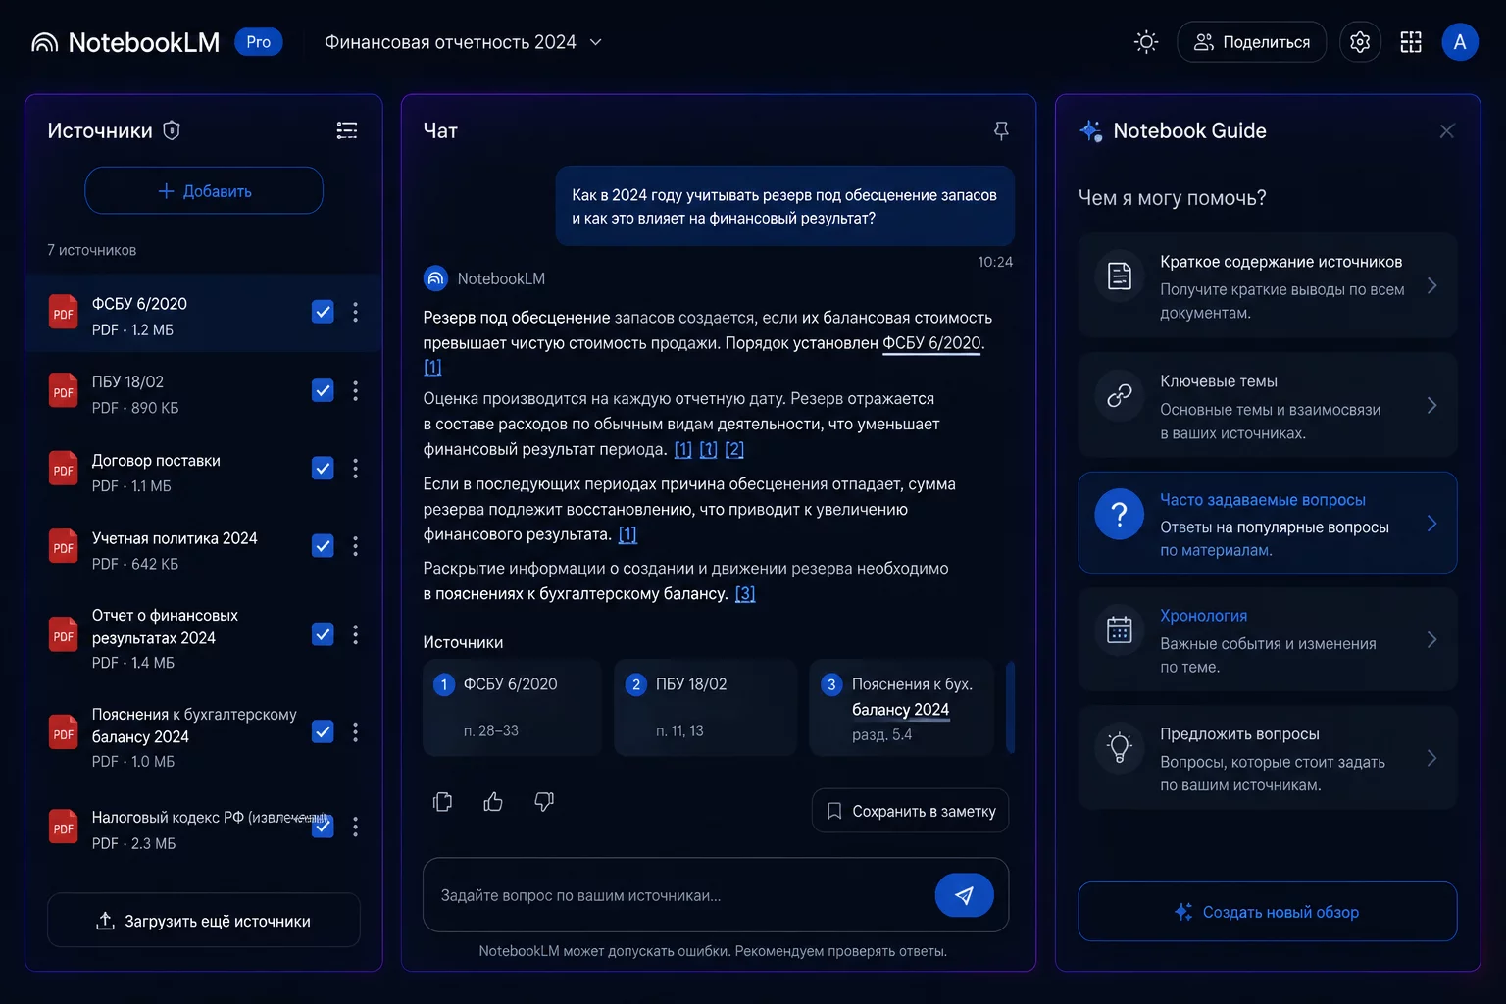Viewport: 1506px width, 1004px height.
Task: Click the question mark icon of FAQ card
Action: tap(1120, 514)
